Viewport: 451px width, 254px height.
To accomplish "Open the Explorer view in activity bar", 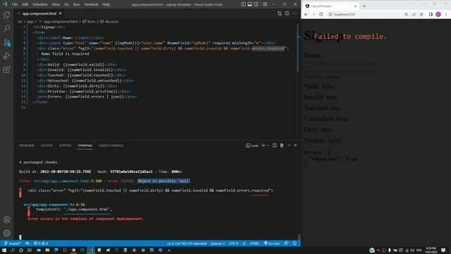I will pos(6,15).
